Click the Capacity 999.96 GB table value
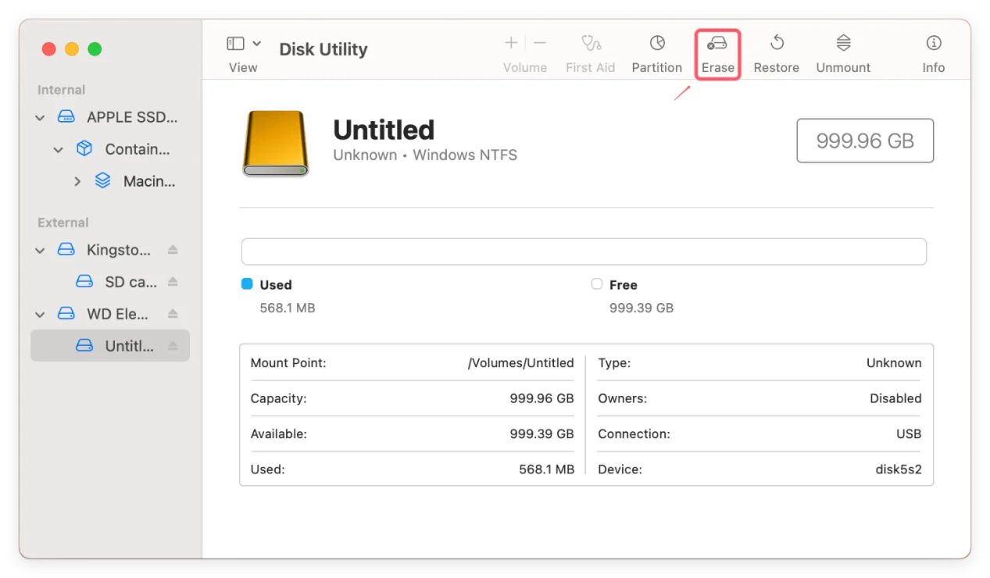This screenshot has width=990, height=578. 542,398
